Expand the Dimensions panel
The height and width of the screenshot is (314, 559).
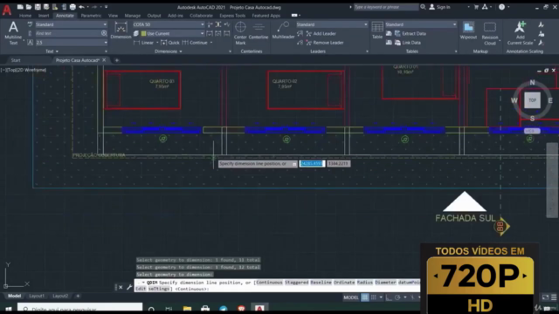pyautogui.click(x=169, y=51)
